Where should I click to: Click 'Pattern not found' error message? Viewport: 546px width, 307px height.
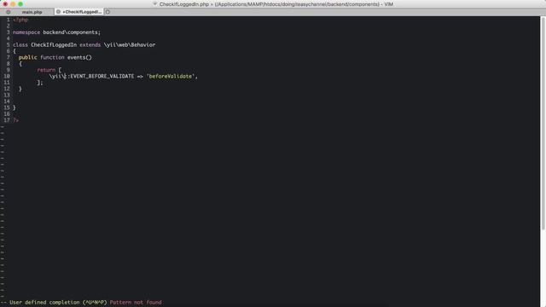pos(136,303)
